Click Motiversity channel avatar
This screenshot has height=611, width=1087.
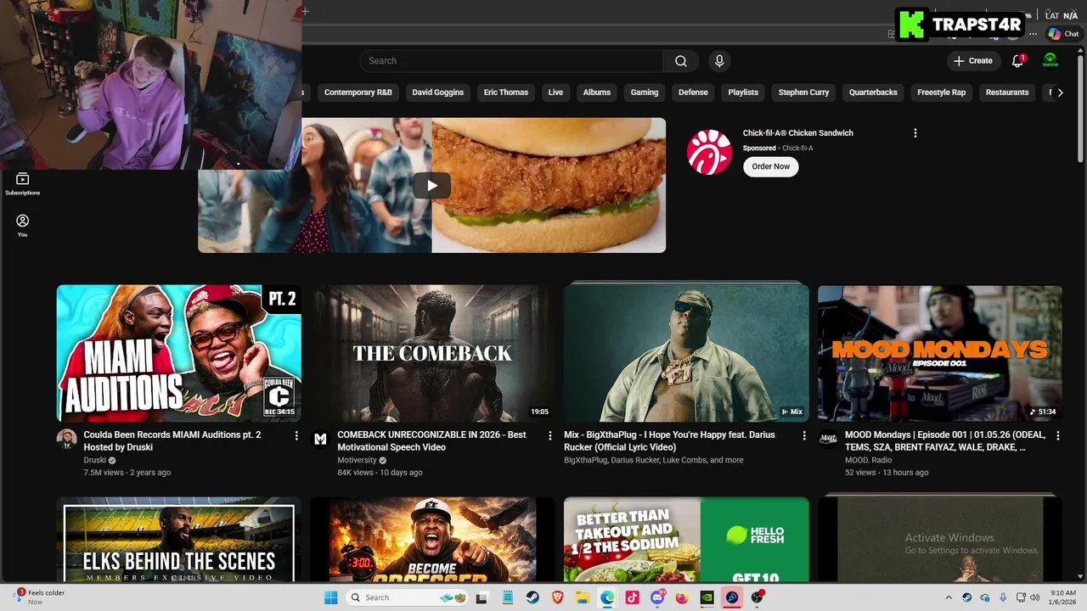320,439
